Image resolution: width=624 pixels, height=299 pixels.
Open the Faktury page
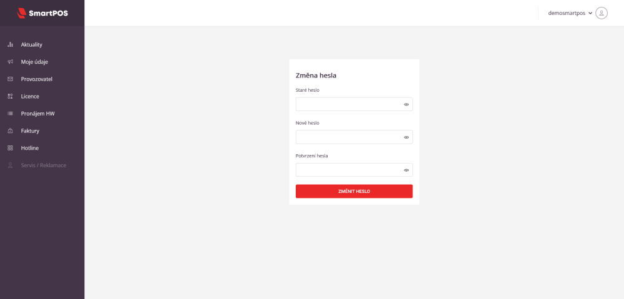pos(30,131)
